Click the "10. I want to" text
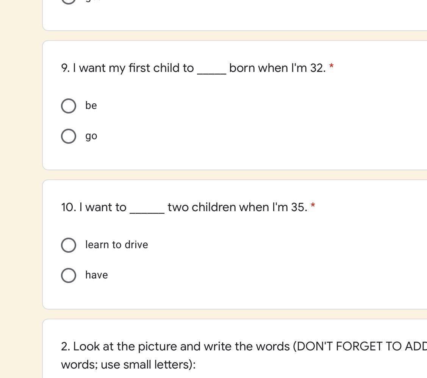The image size is (427, 378). (94, 207)
